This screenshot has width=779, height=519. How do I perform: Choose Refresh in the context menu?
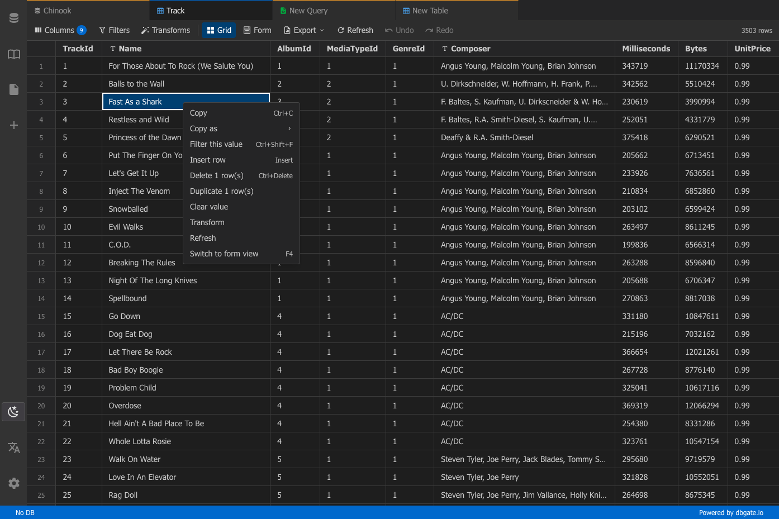(x=241, y=238)
